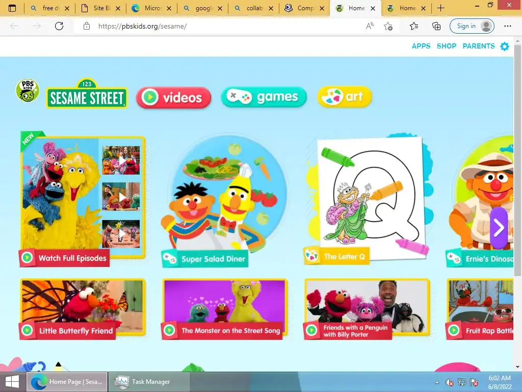The width and height of the screenshot is (522, 392).
Task: Click play icon on Friends with a Penguin label
Action: point(311,330)
